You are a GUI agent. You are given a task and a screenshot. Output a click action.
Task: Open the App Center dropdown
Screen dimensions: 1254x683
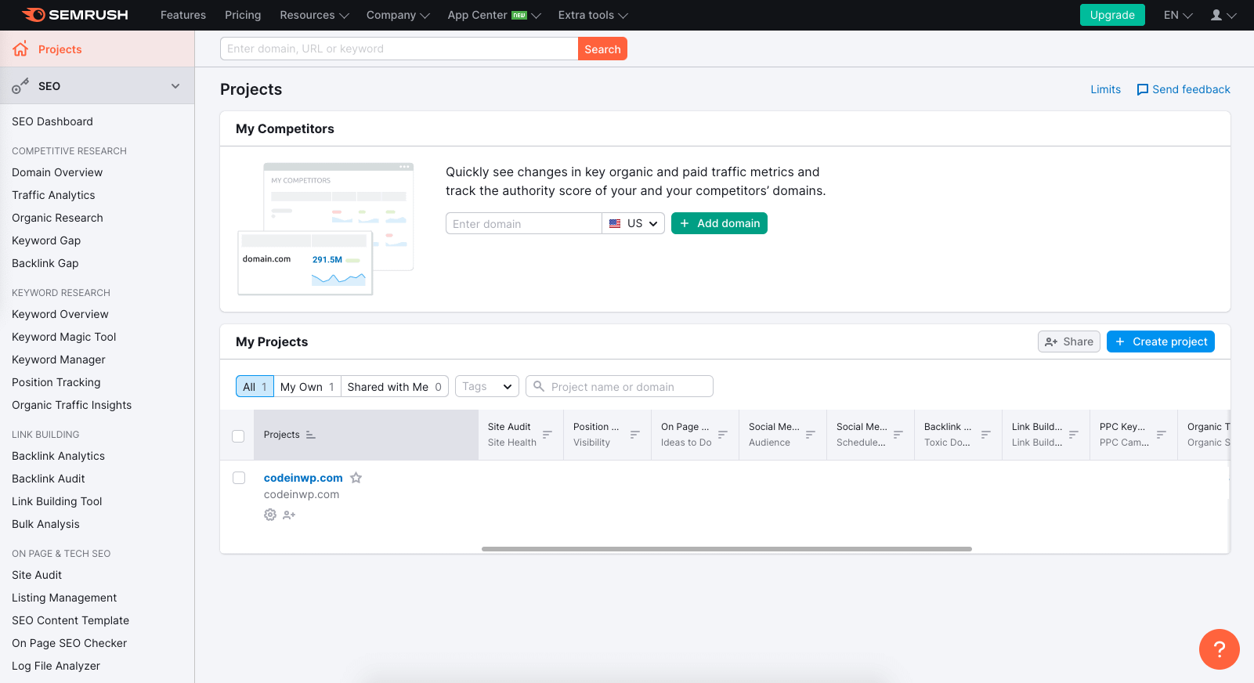tap(494, 15)
